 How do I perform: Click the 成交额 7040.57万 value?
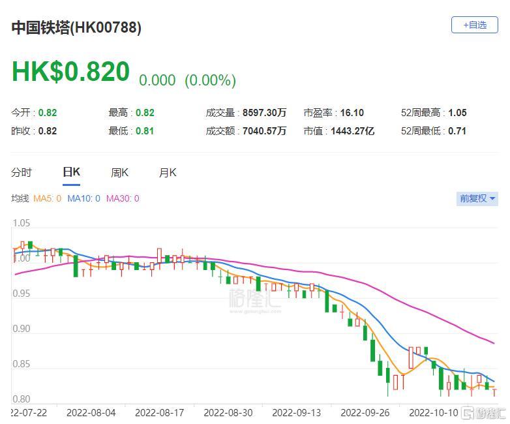click(x=264, y=131)
